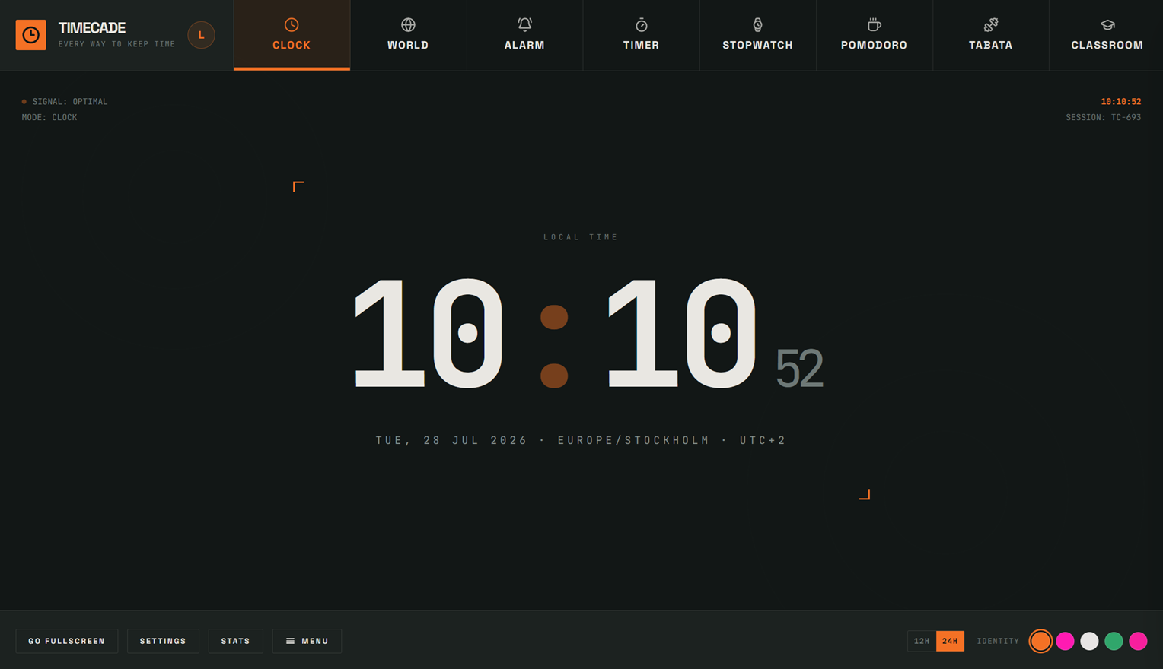The image size is (1163, 669).
Task: Select the Clock tab
Action: (x=292, y=35)
